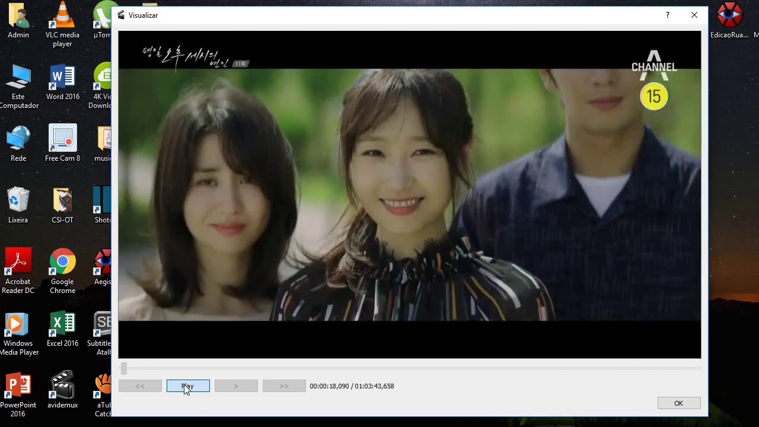Open the Admin folder on the desktop
This screenshot has width=759, height=427.
(x=18, y=21)
